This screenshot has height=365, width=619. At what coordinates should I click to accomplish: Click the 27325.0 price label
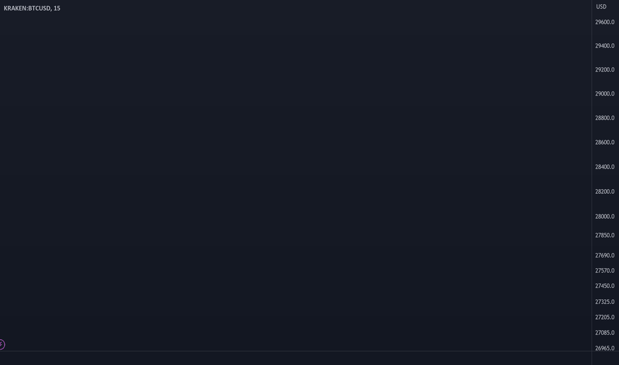[x=604, y=301]
